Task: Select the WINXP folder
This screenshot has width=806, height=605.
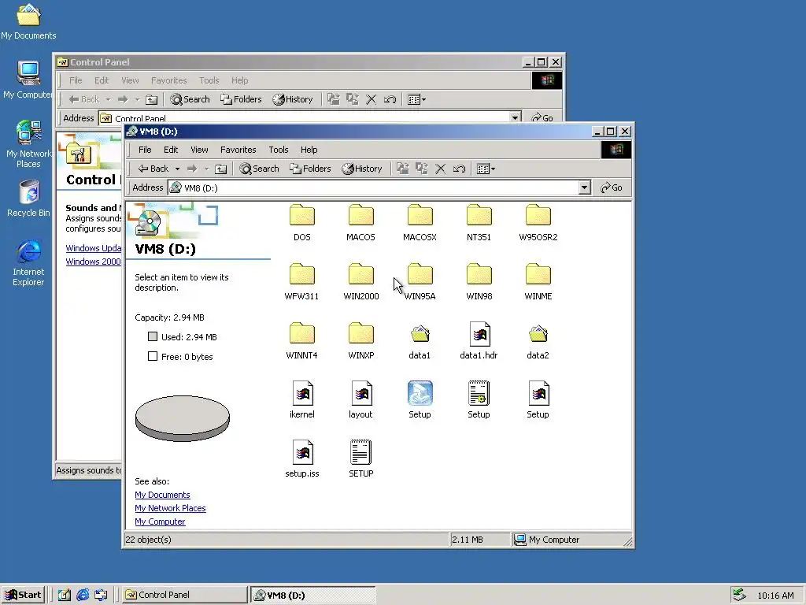Action: pos(360,340)
